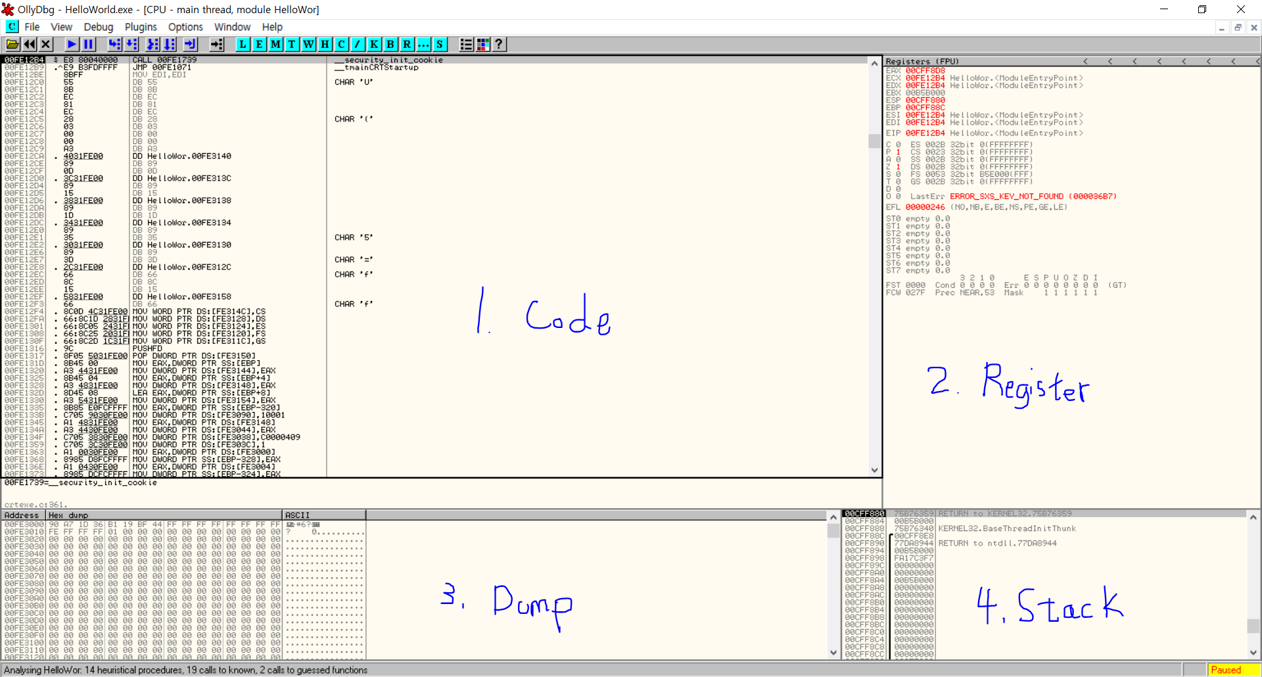Click the dump pane scroll down arrow
Viewport: 1262px width, 677px height.
pyautogui.click(x=833, y=653)
